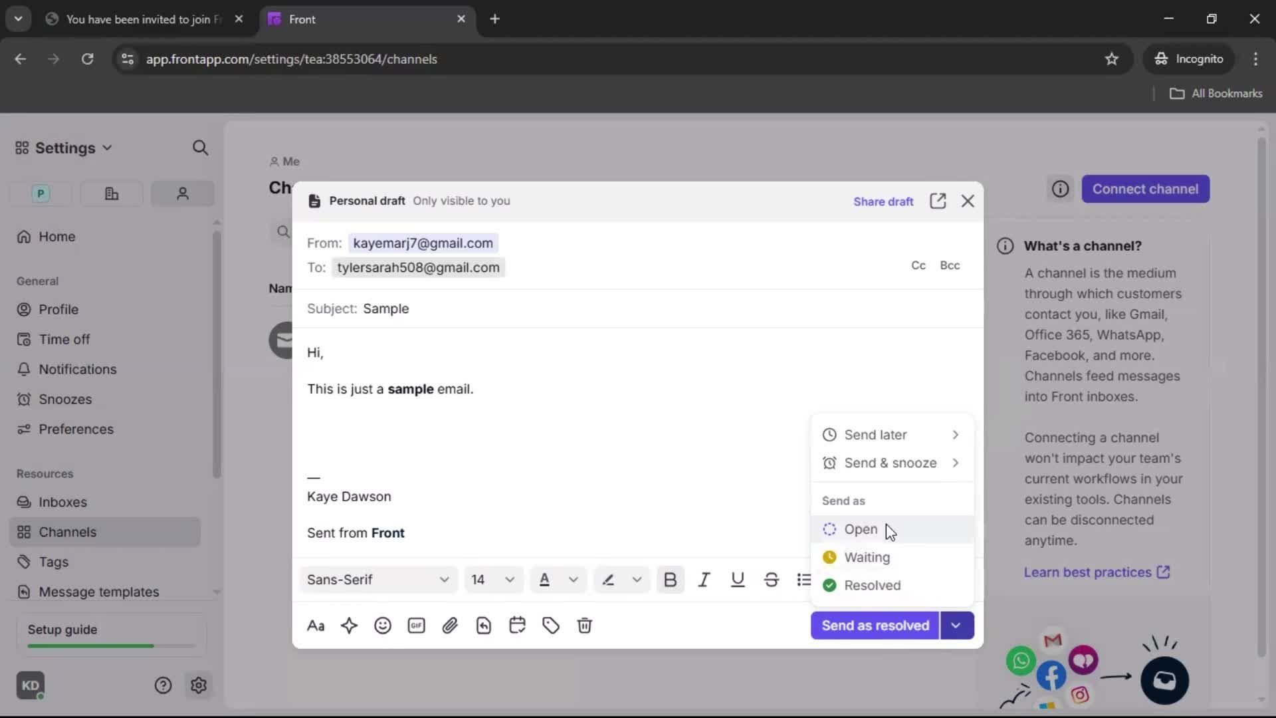The width and height of the screenshot is (1276, 718).
Task: Choose Send later from the menu
Action: tap(877, 434)
